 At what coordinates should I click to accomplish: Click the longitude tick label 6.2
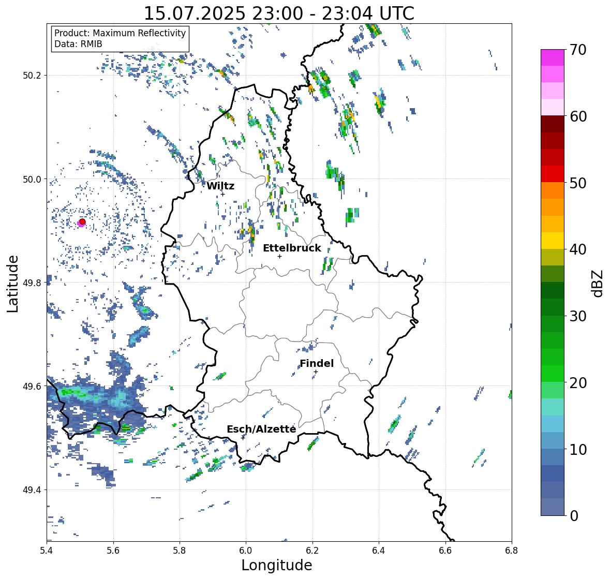point(313,550)
